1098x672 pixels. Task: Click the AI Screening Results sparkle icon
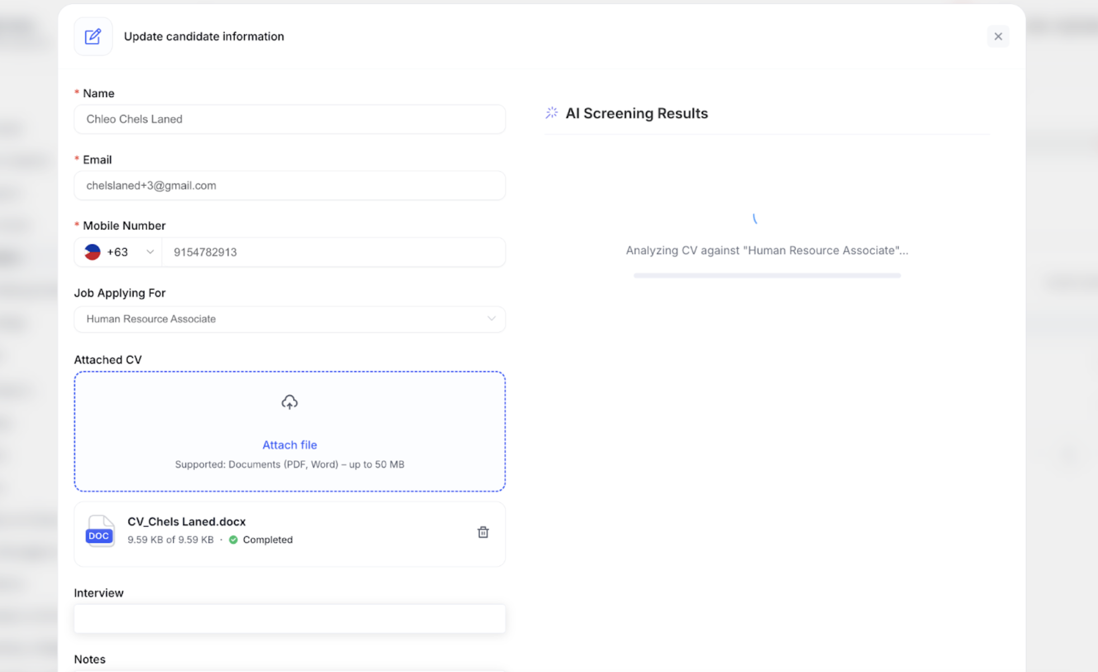tap(551, 113)
